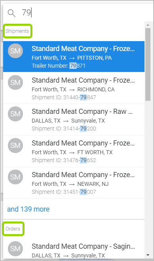This screenshot has width=154, height=261.
Task: Click the SM avatar of the Orders result
Action: [15, 248]
